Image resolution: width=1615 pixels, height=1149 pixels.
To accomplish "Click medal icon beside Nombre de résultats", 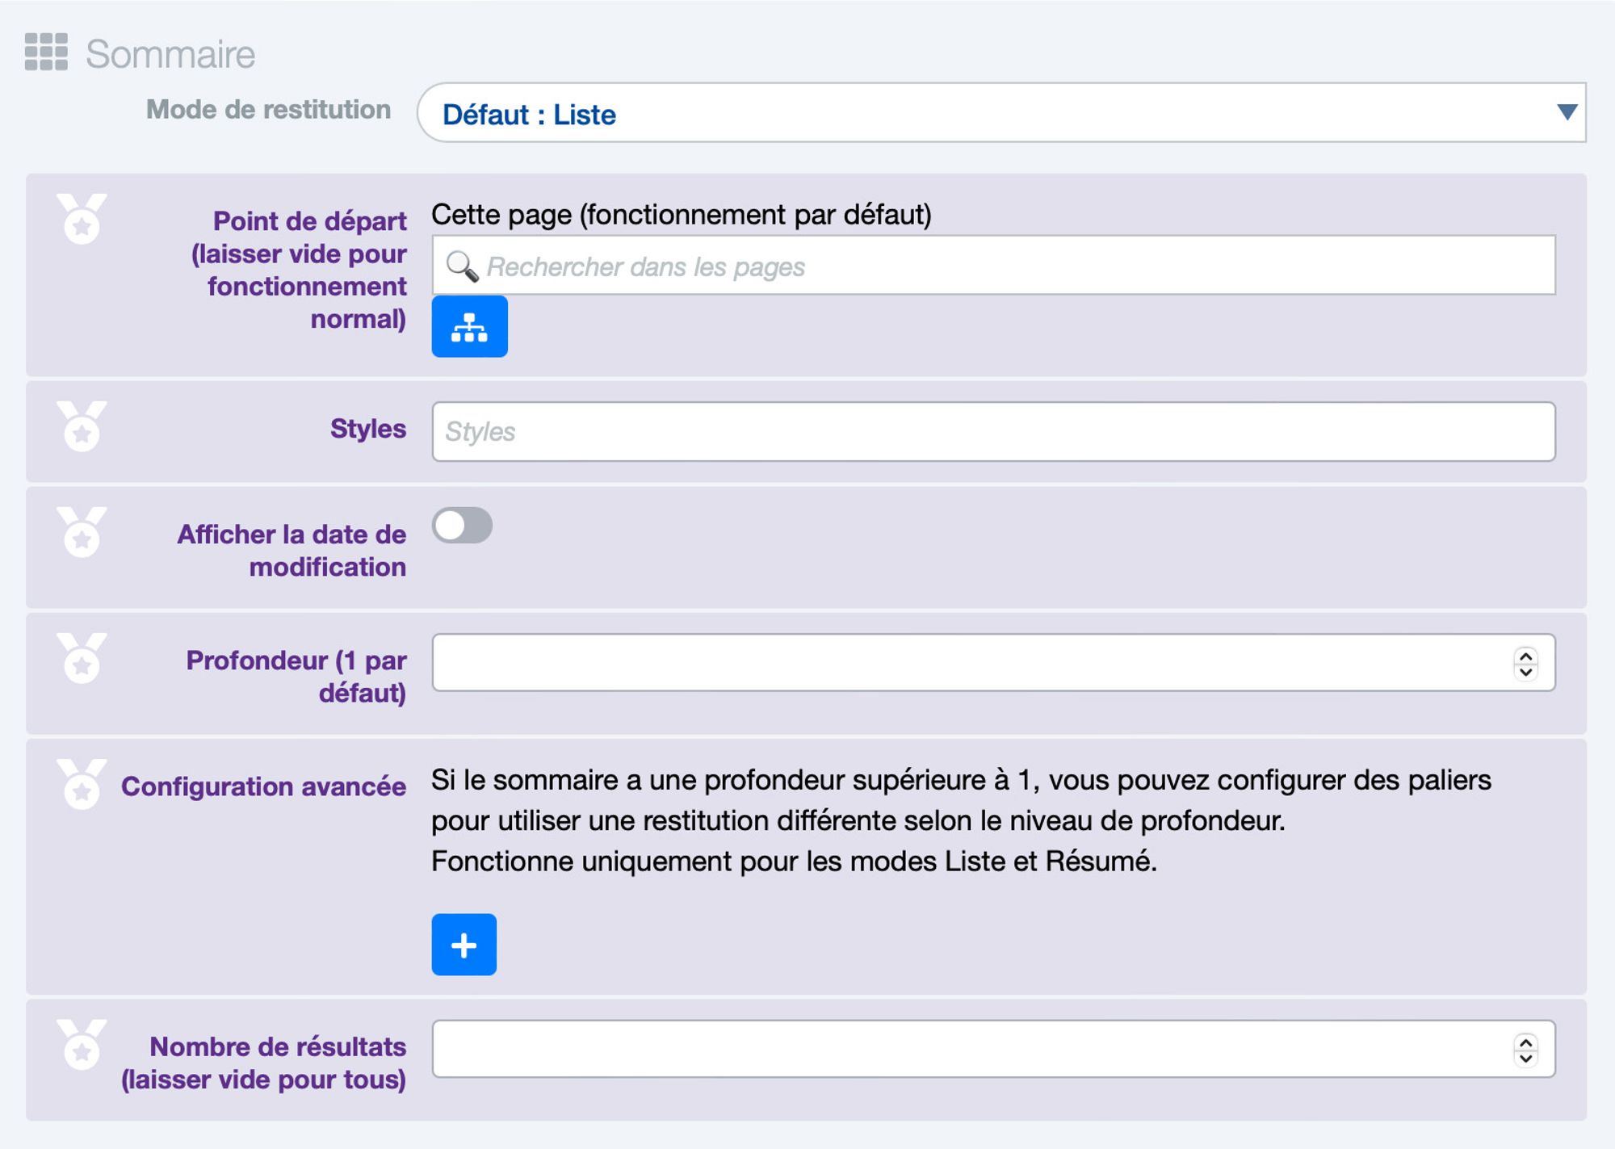I will (x=82, y=1044).
